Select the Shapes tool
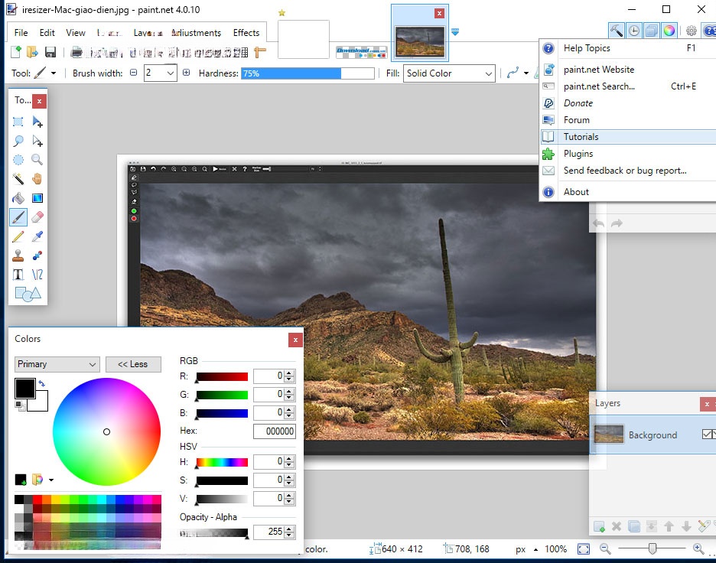716x563 pixels. pyautogui.click(x=28, y=294)
